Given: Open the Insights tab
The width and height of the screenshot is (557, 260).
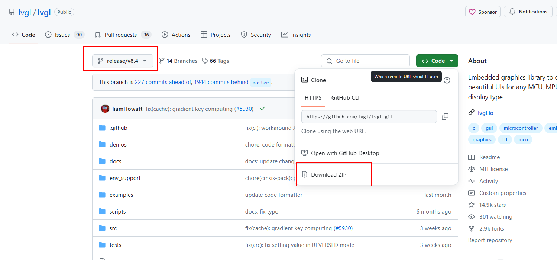Looking at the screenshot, I should pos(296,35).
